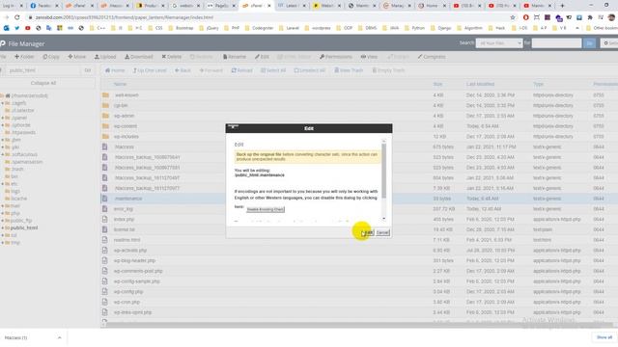Click the Move toolbar button

tap(76, 57)
